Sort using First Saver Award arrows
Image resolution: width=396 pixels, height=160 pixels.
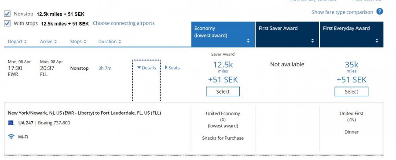pos(313,40)
